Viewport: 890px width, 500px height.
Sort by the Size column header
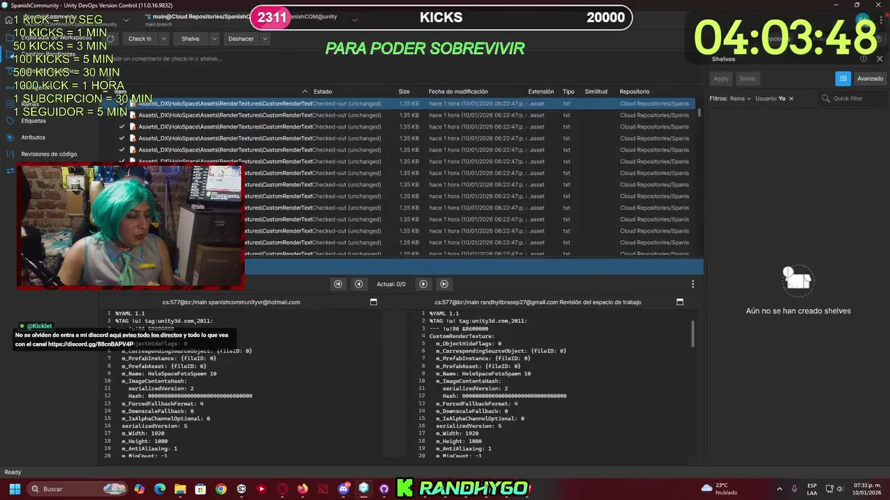404,92
